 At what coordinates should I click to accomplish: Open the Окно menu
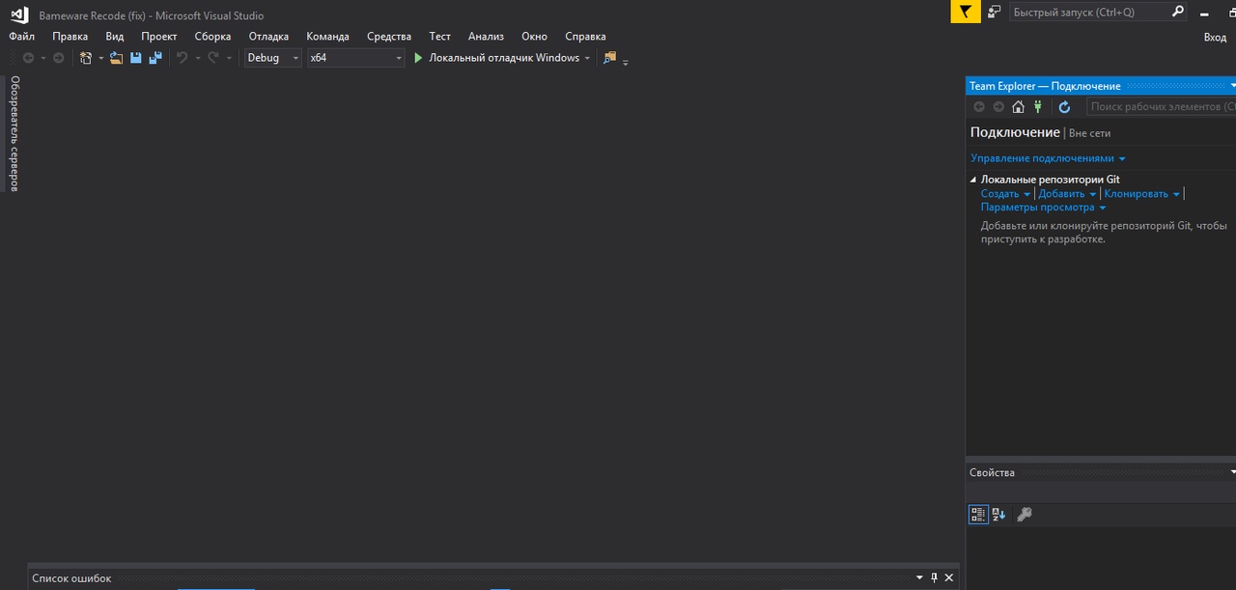[534, 37]
